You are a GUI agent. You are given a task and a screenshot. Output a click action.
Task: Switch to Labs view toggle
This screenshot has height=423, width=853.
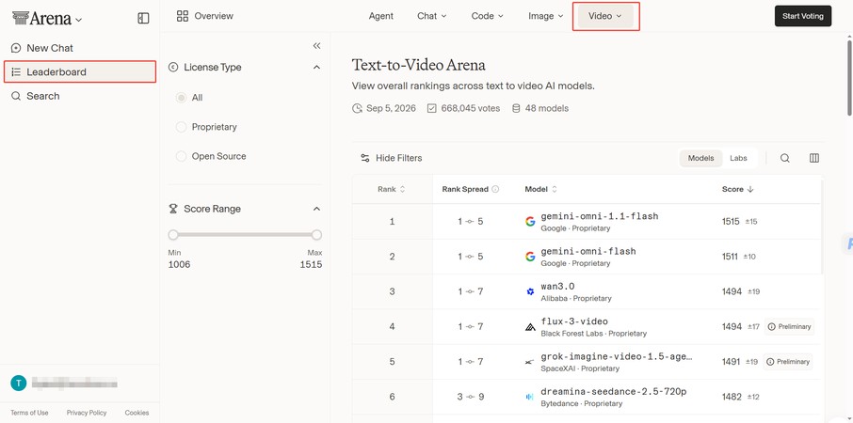pos(738,158)
